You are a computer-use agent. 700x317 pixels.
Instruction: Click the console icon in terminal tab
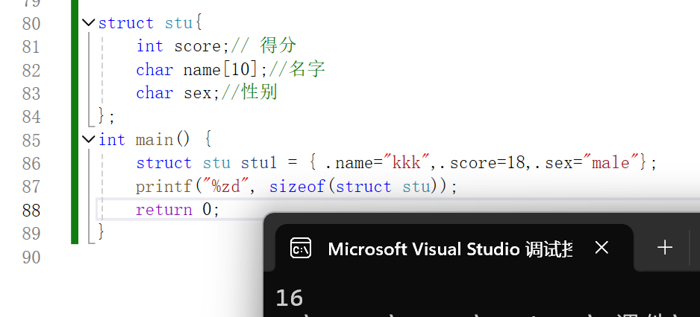coord(301,248)
